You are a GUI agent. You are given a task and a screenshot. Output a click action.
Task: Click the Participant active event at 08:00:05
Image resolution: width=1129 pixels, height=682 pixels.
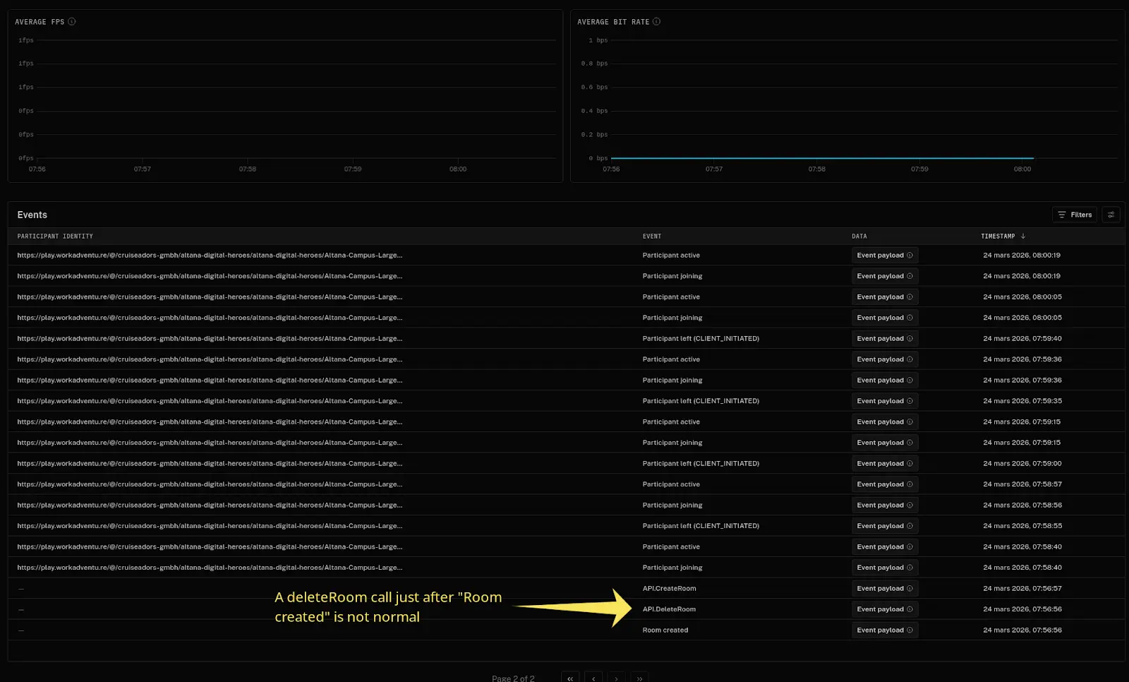(x=671, y=297)
